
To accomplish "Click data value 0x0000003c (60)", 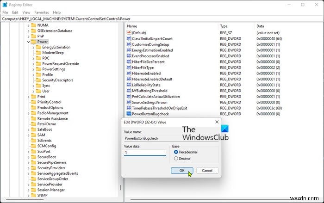I will pos(269,108).
